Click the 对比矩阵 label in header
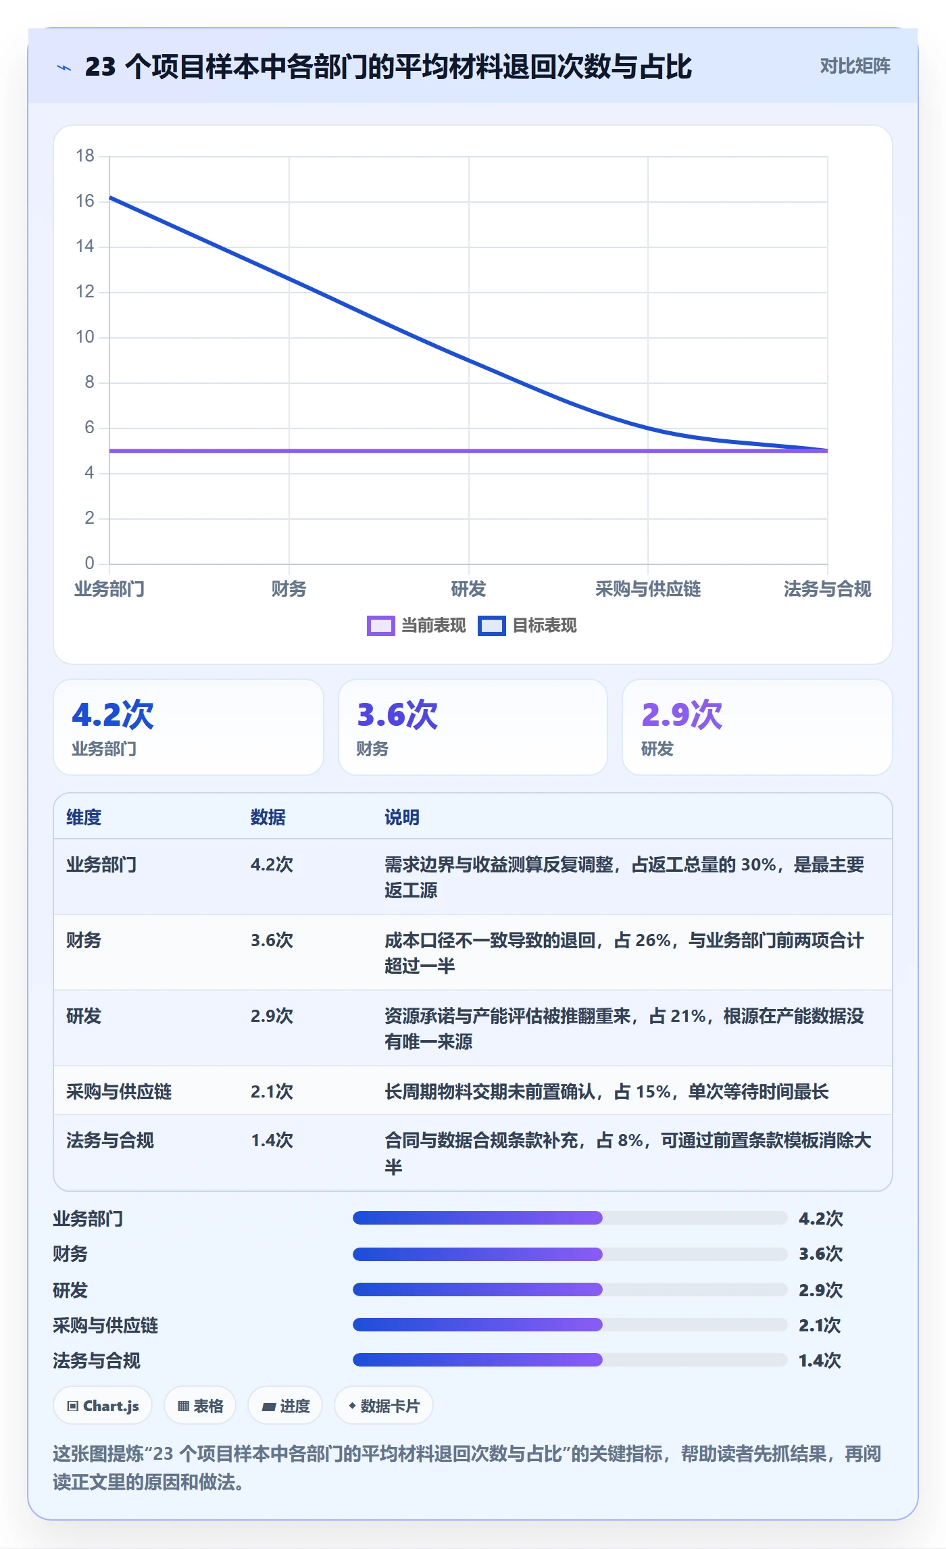Screen dimensions: 946x1549 click(855, 66)
